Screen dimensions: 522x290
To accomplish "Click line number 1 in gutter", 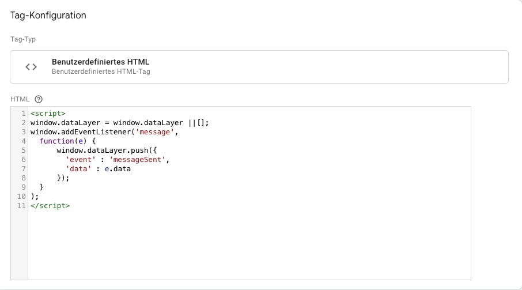I will (24, 114).
